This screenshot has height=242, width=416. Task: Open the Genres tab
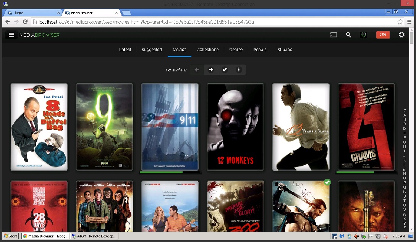coord(236,50)
